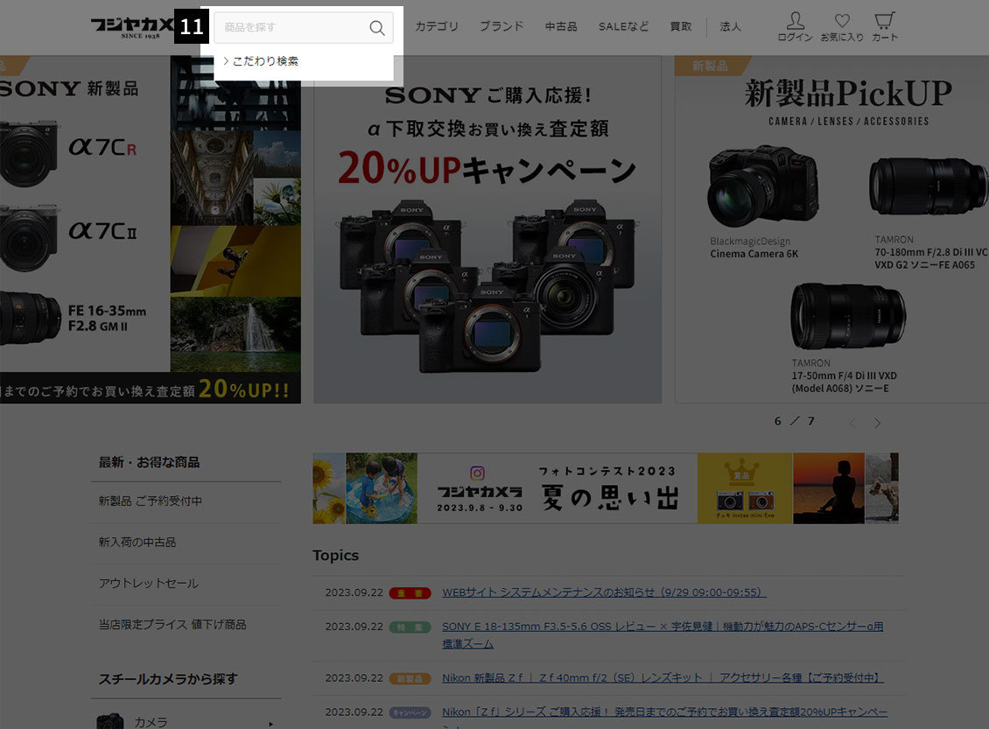Click the Topics heading
989x729 pixels.
[x=335, y=556]
